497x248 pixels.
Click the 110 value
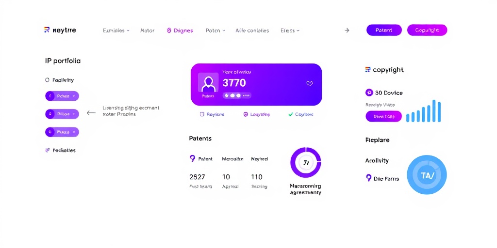pos(256,177)
